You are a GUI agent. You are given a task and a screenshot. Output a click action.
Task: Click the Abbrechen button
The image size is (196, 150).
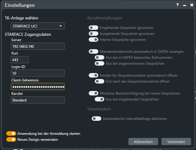coord(143,142)
